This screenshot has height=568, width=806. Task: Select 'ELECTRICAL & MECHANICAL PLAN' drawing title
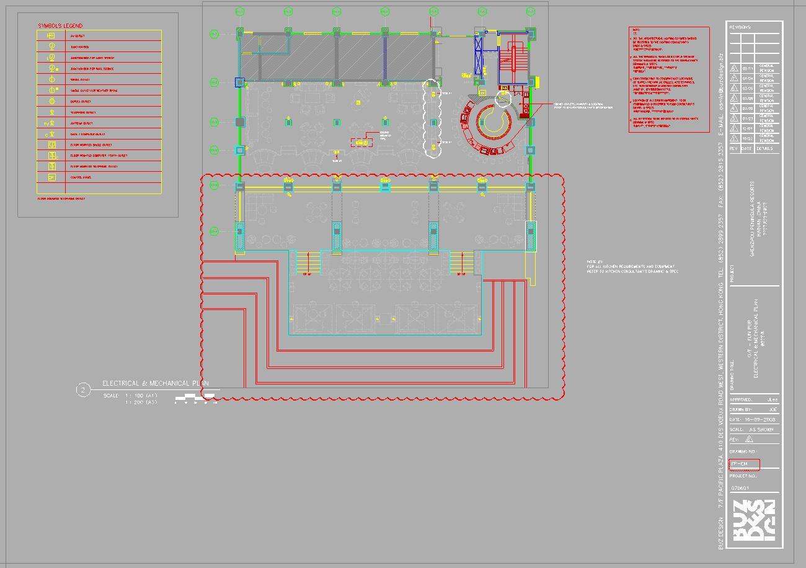(156, 383)
